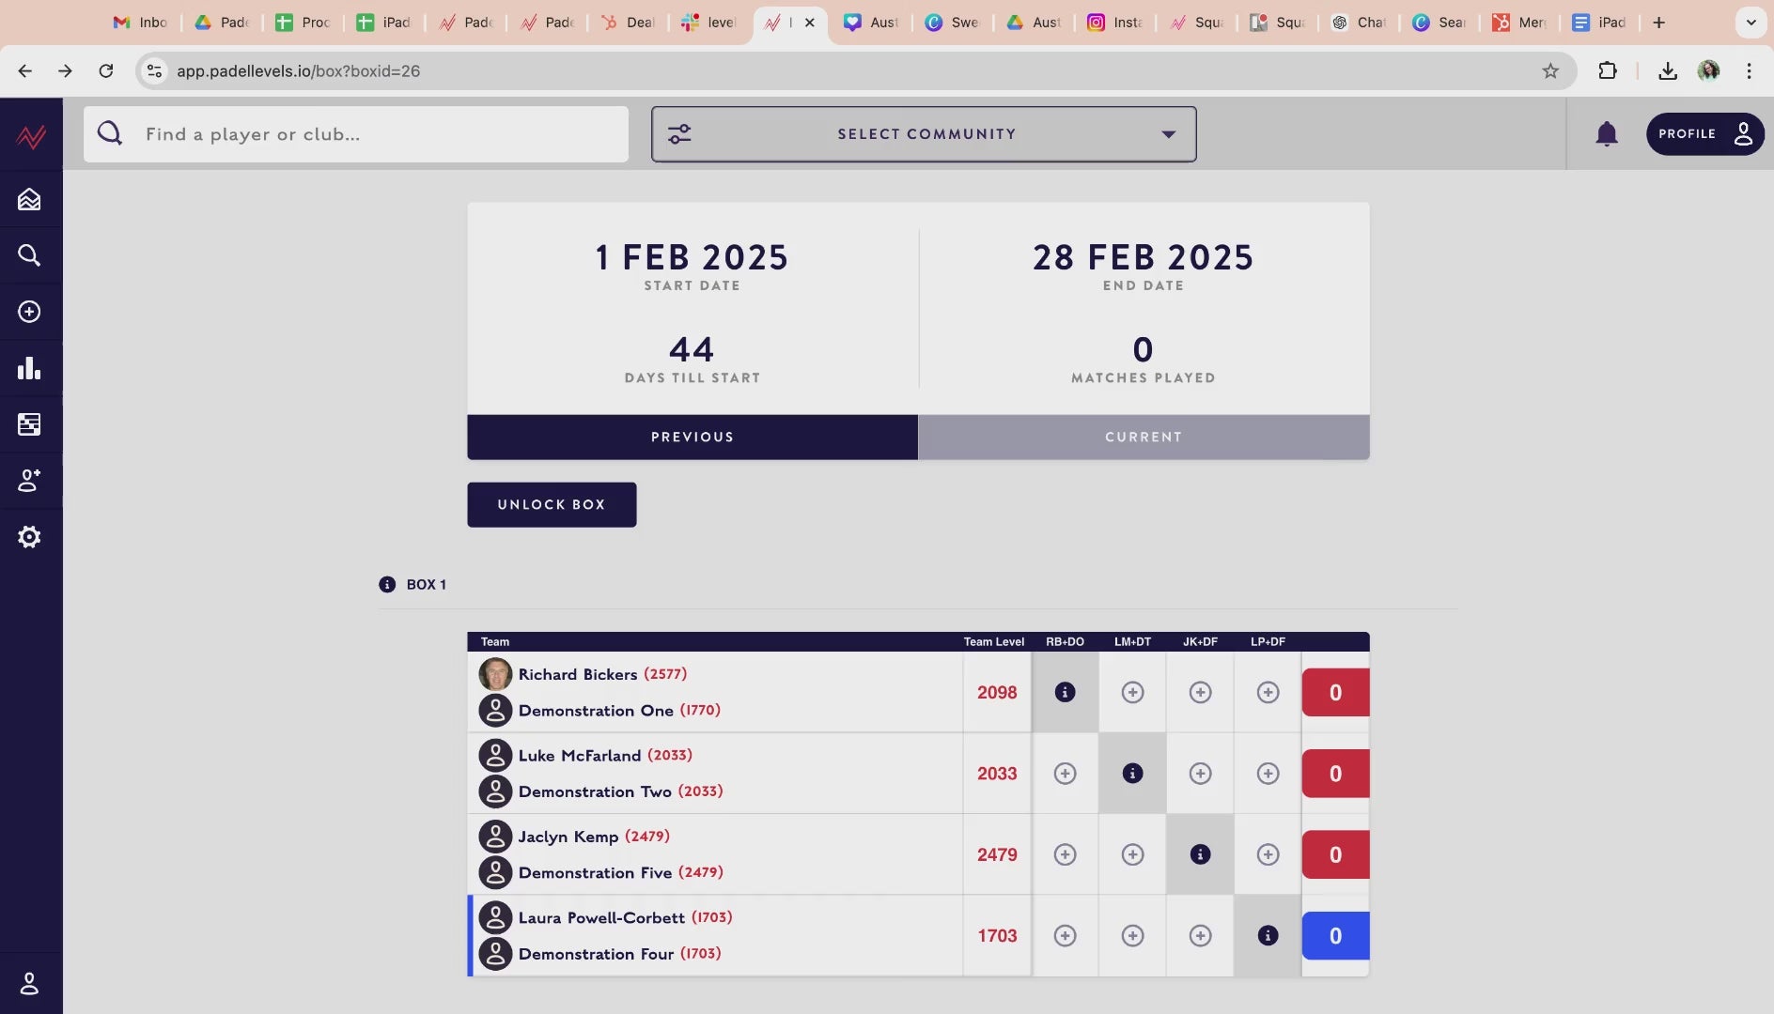Click the notification bell icon
Screen dimensions: 1774x1014
[x=1607, y=134]
